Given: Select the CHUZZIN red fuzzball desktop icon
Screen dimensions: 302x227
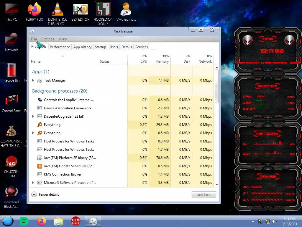Looking at the screenshot, I should pyautogui.click(x=12, y=167).
